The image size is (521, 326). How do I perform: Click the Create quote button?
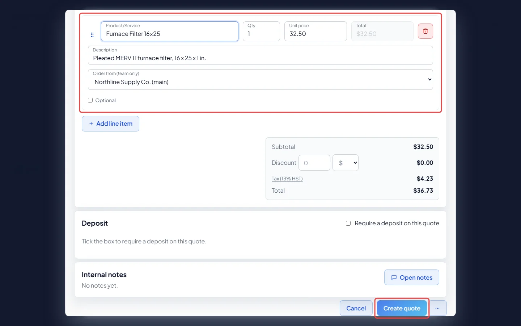(402, 308)
